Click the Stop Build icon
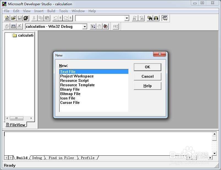The image size is (221, 170). tap(20, 26)
